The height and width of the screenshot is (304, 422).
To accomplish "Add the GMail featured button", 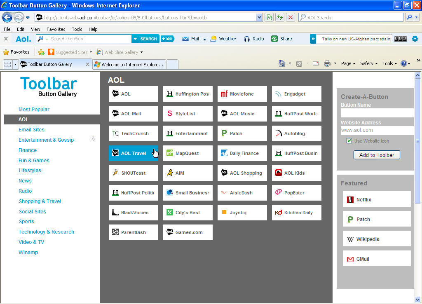I will 376,259.
